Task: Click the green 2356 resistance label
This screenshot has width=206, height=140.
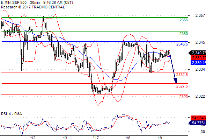Action: click(x=184, y=20)
